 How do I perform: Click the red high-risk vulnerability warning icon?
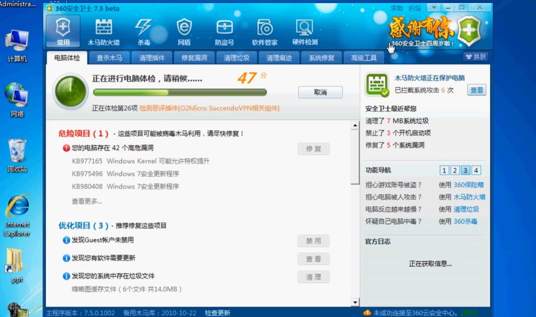(66, 148)
